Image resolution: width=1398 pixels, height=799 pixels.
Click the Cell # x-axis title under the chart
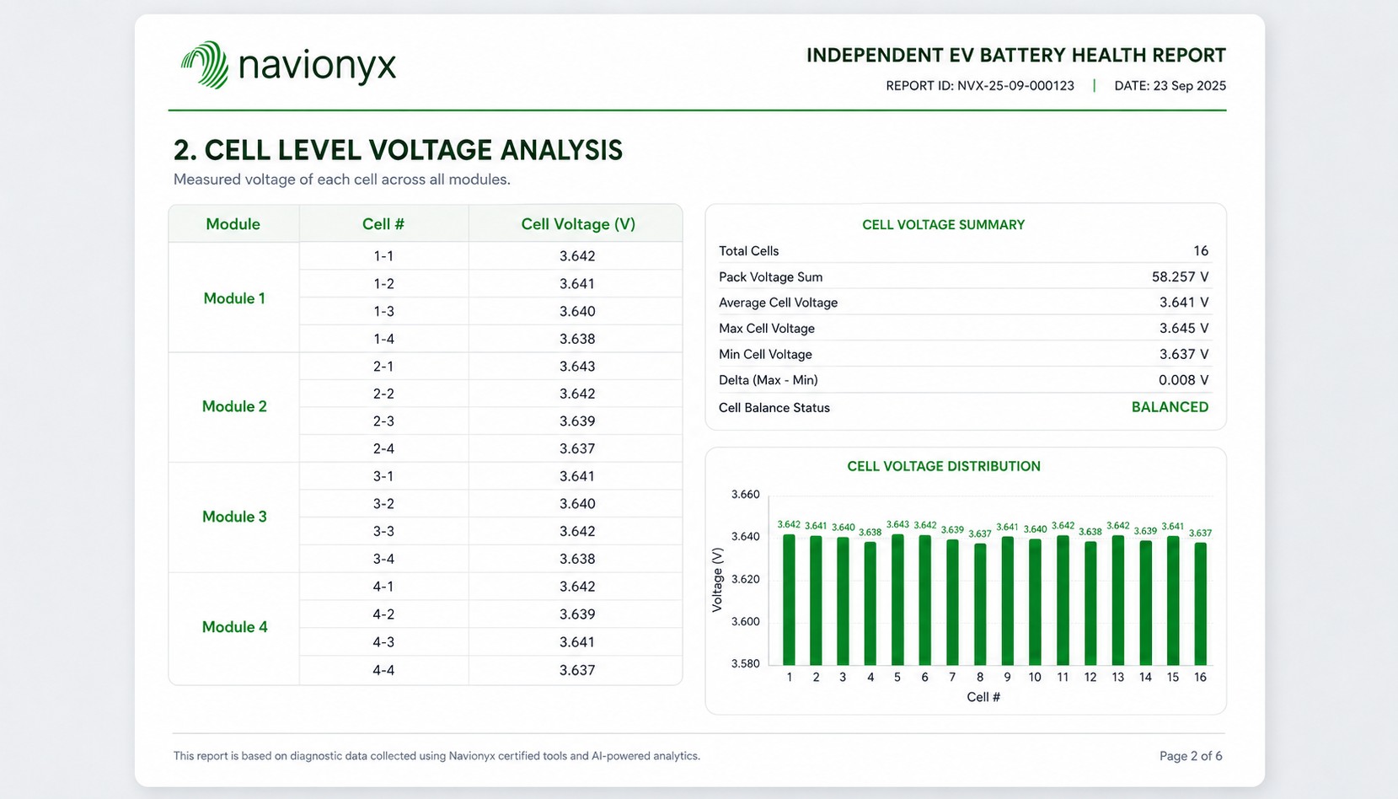click(983, 697)
